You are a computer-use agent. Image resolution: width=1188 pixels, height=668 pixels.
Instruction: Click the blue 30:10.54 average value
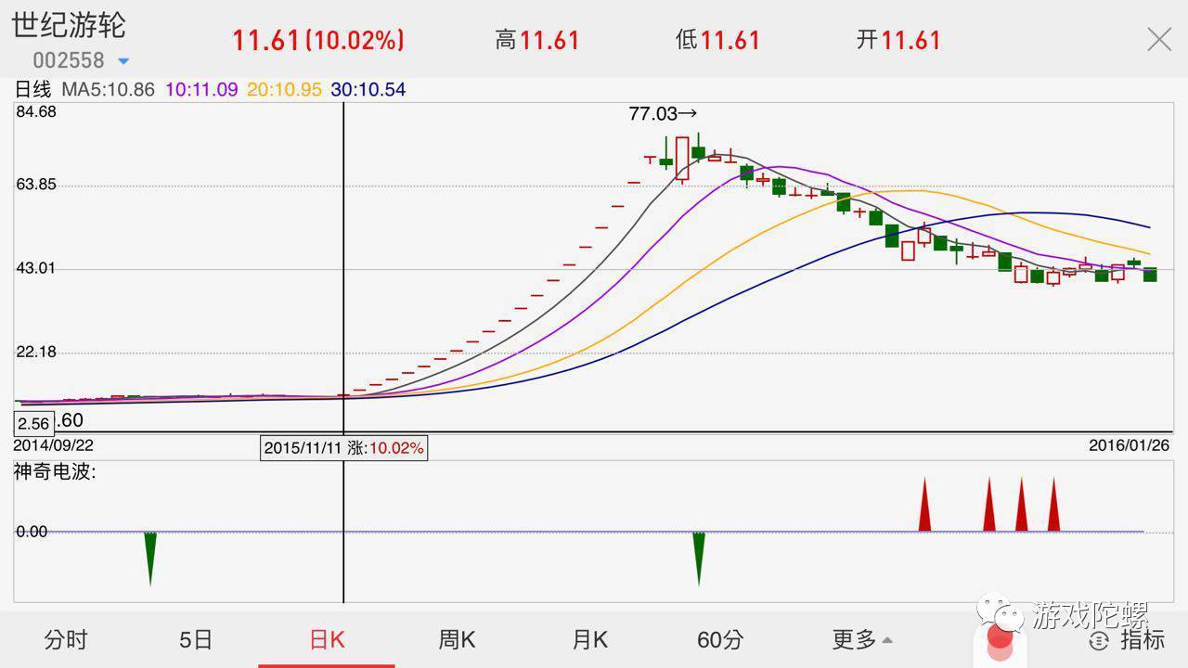[x=368, y=89]
